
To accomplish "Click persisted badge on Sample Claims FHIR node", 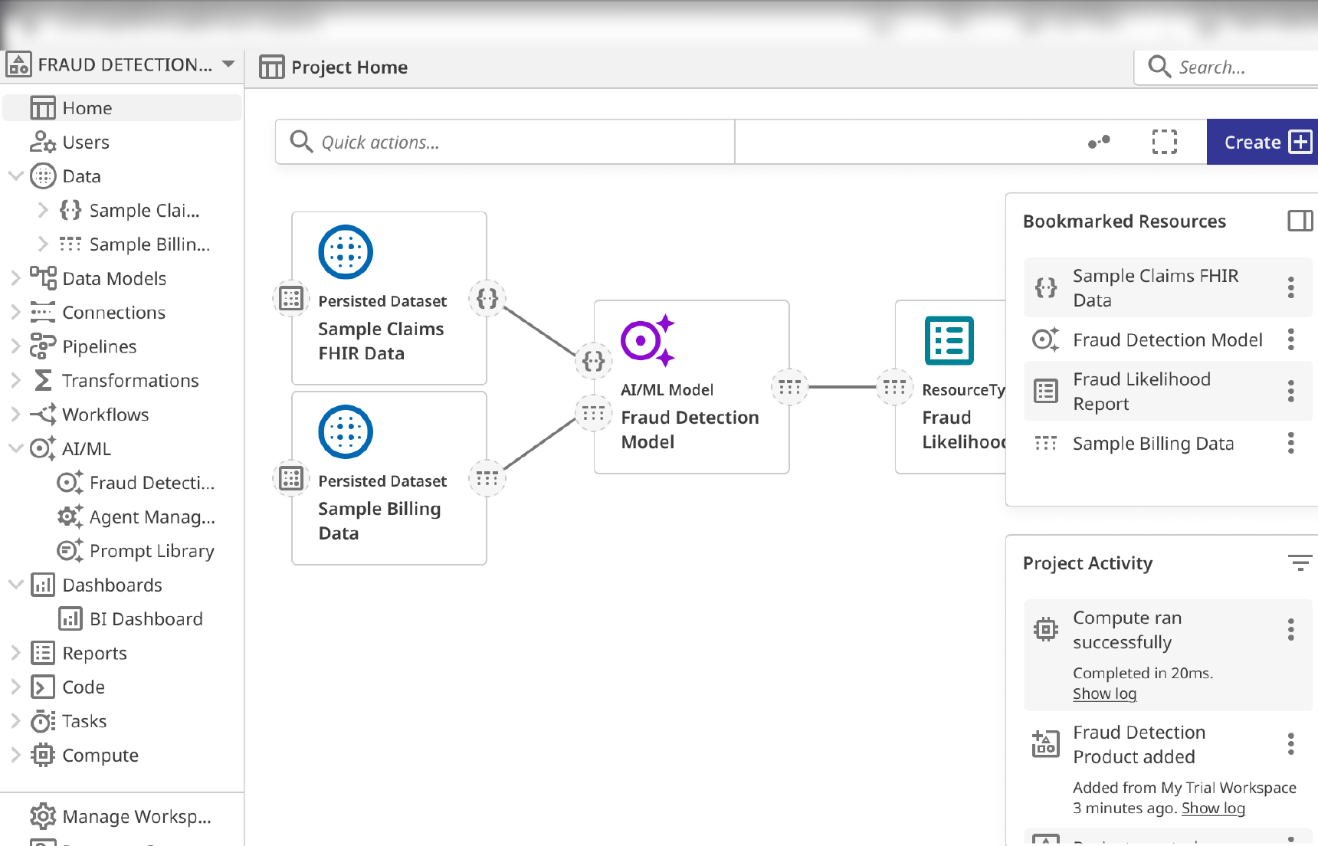I will (x=291, y=298).
